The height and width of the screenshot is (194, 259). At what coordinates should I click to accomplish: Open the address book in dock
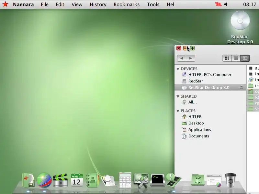point(93,180)
